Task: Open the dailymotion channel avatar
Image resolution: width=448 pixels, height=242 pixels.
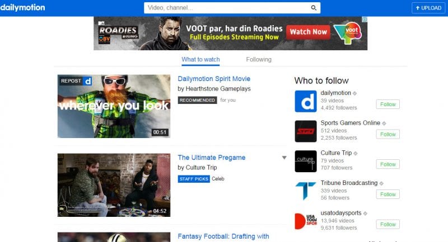Action: 306,101
